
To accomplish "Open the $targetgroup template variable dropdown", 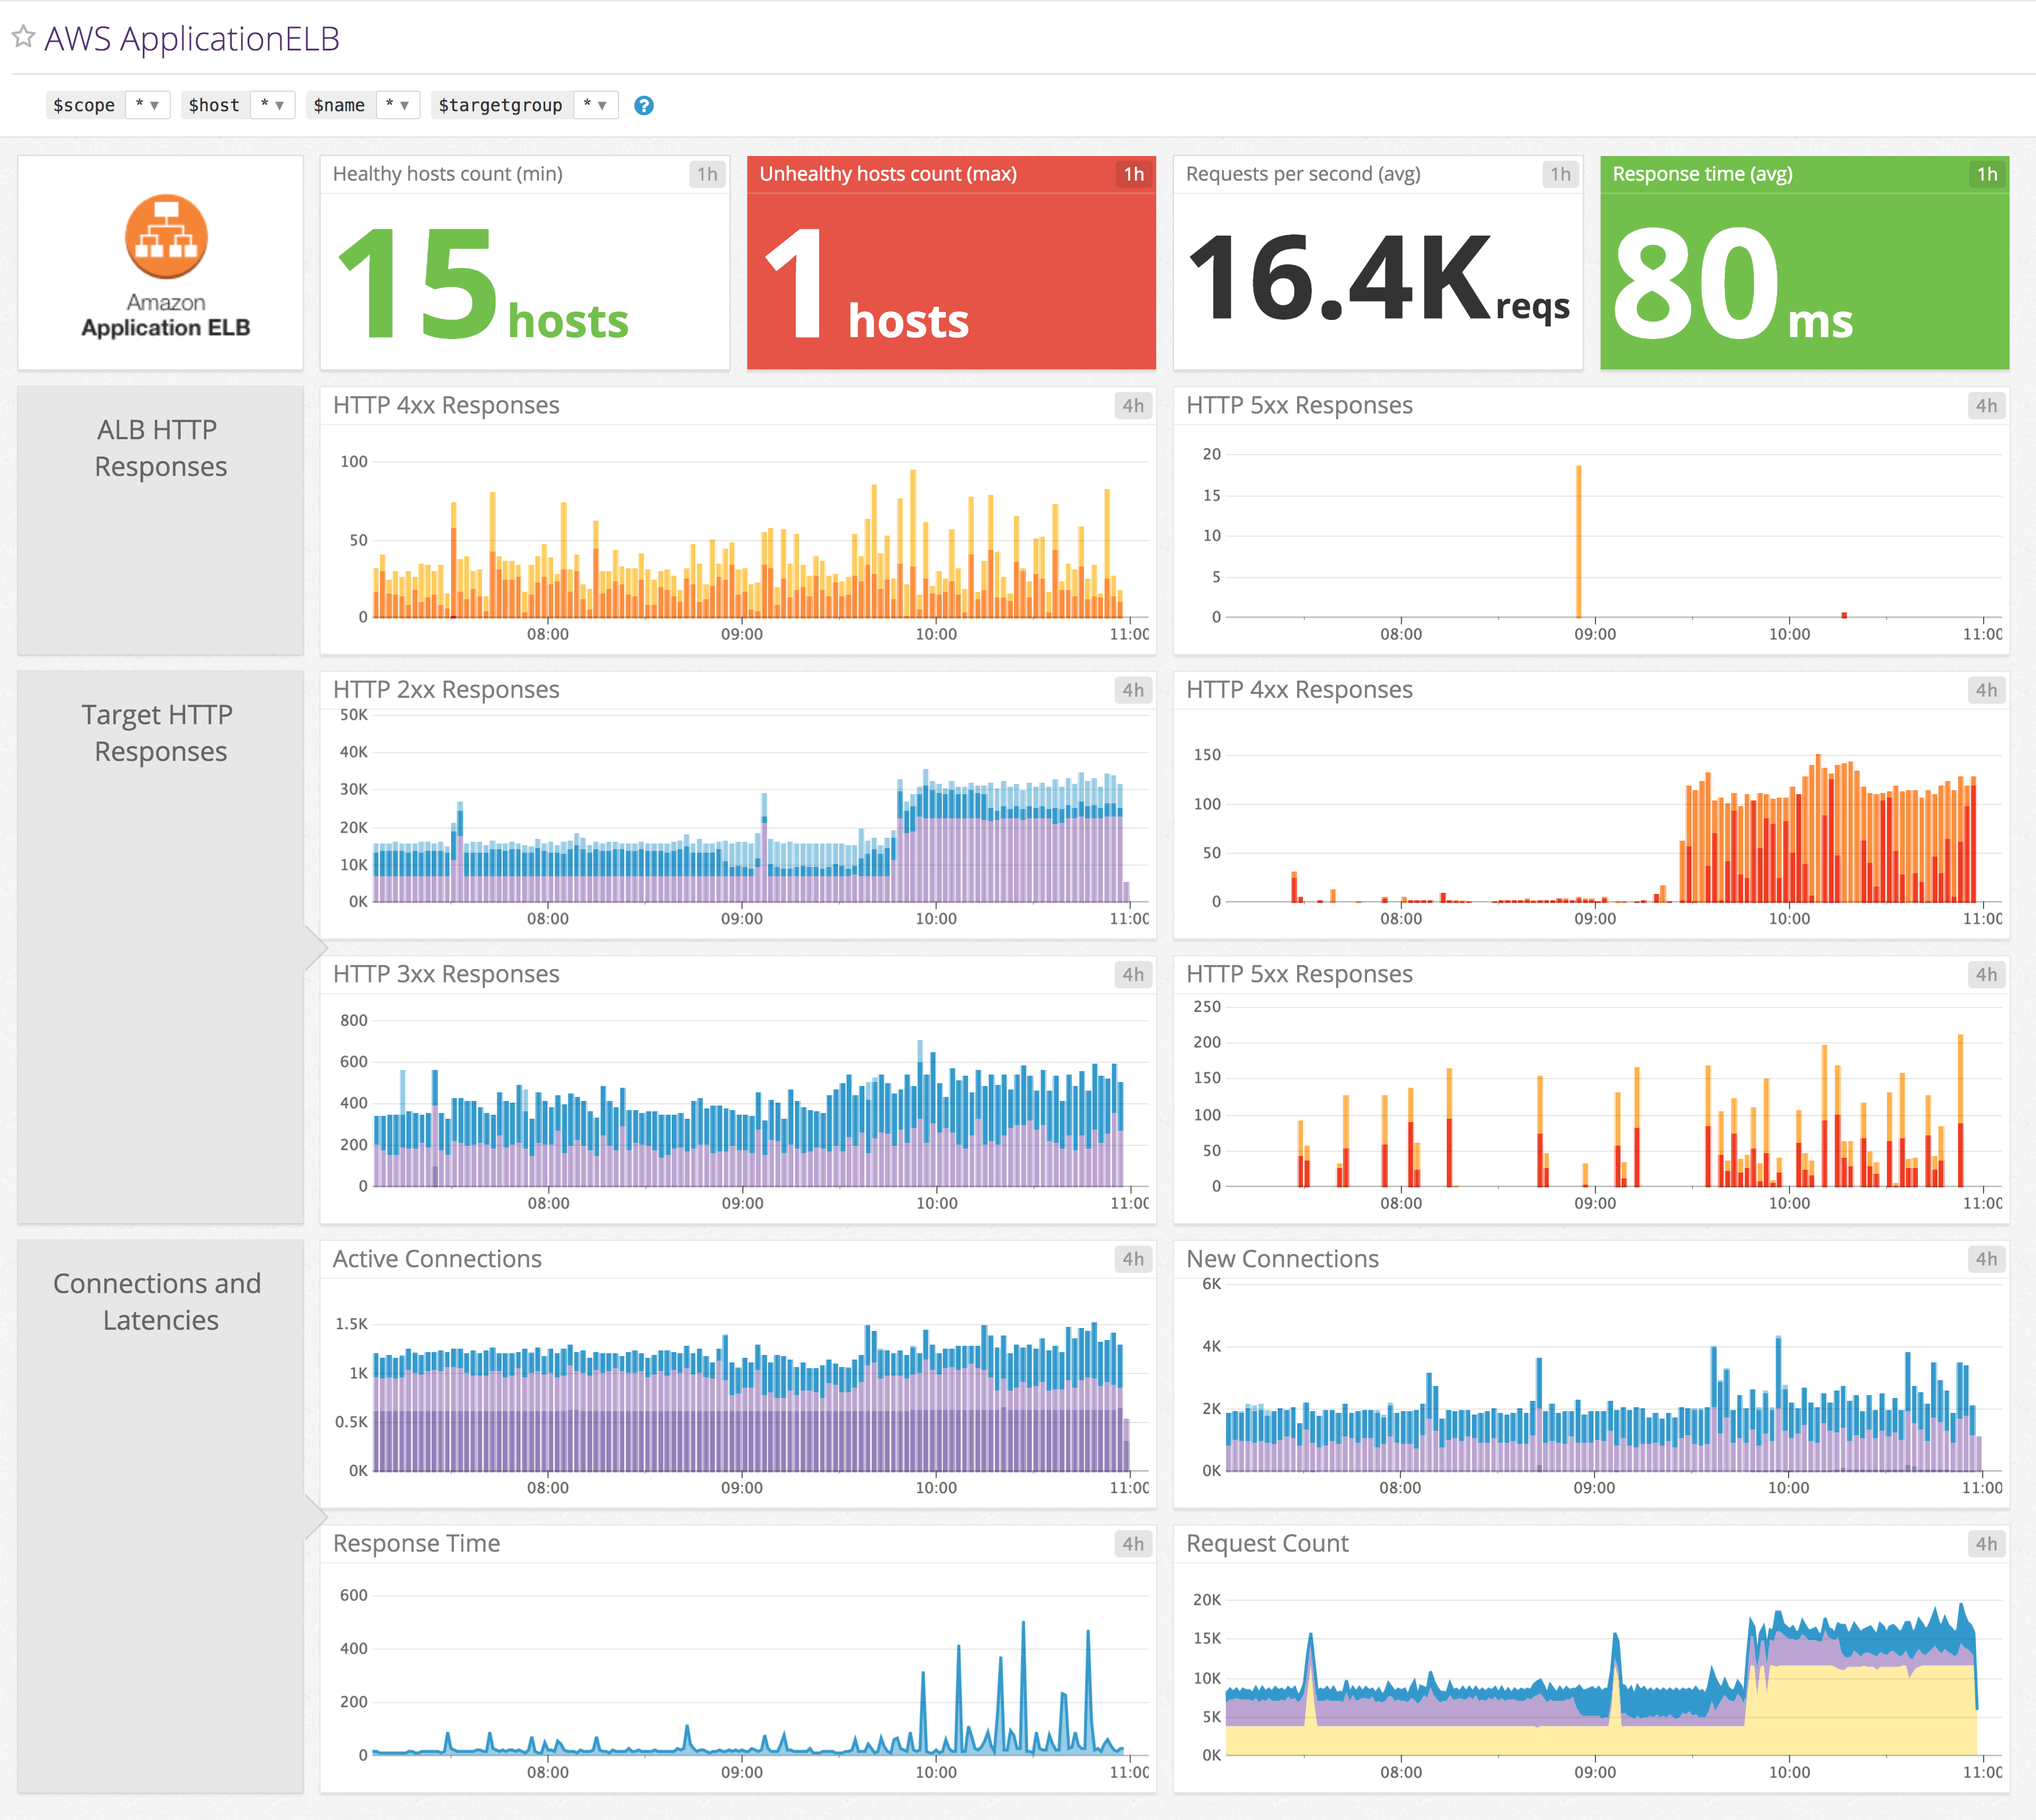I will pyautogui.click(x=596, y=105).
